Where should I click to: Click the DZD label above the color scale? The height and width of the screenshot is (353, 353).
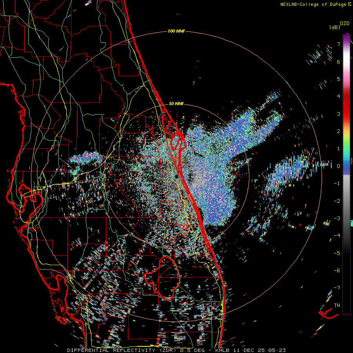345,24
